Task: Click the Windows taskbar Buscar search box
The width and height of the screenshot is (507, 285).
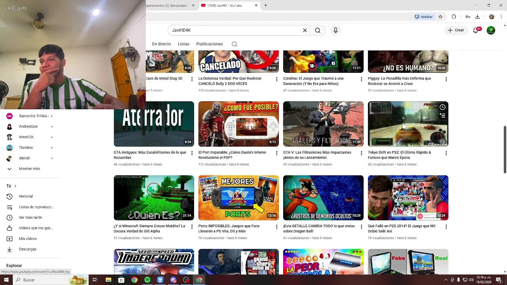Action: (51, 280)
